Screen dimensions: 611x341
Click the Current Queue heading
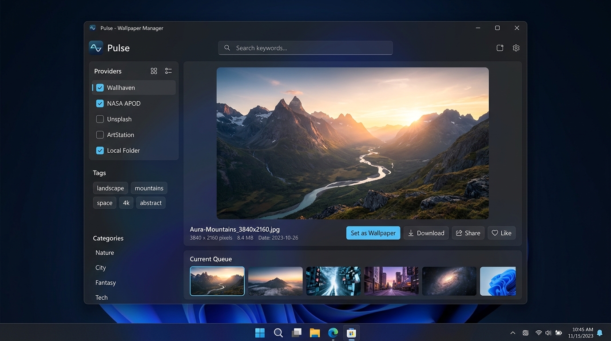pyautogui.click(x=211, y=259)
